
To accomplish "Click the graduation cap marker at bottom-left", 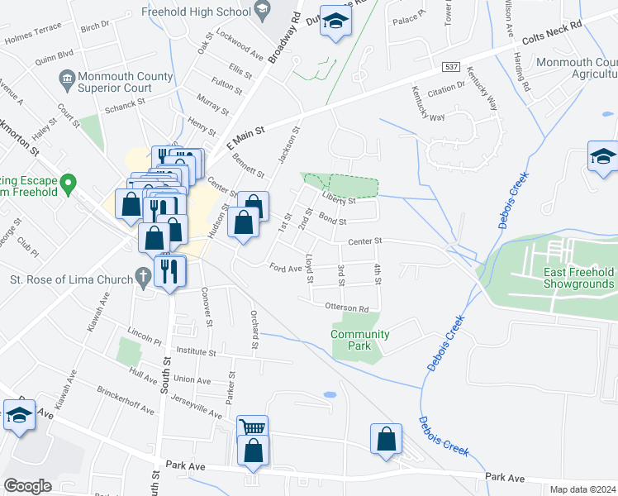I will coord(19,416).
